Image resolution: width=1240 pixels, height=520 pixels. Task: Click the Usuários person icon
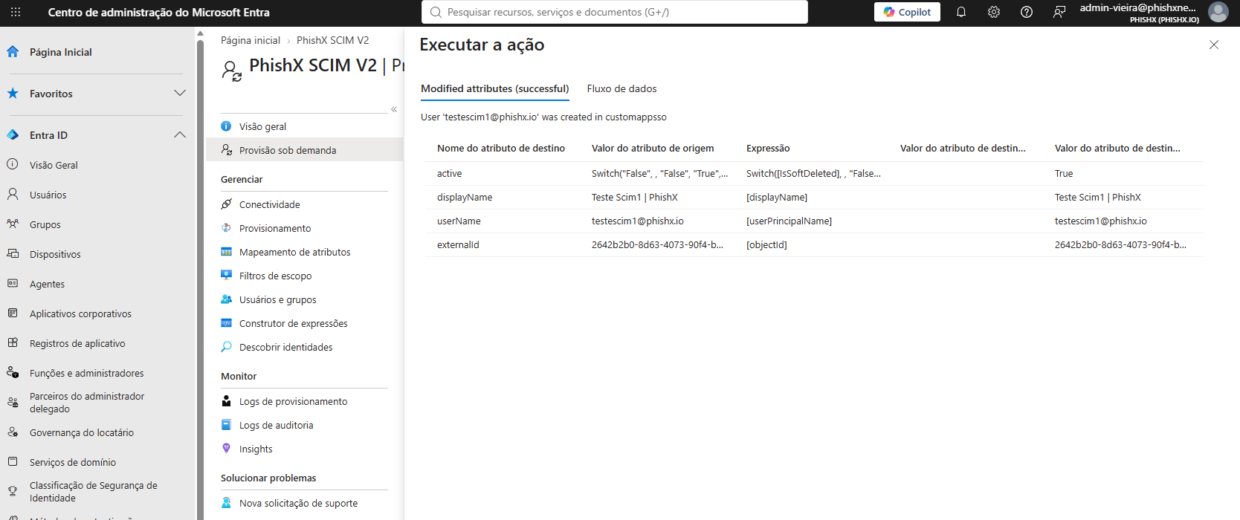pos(13,194)
